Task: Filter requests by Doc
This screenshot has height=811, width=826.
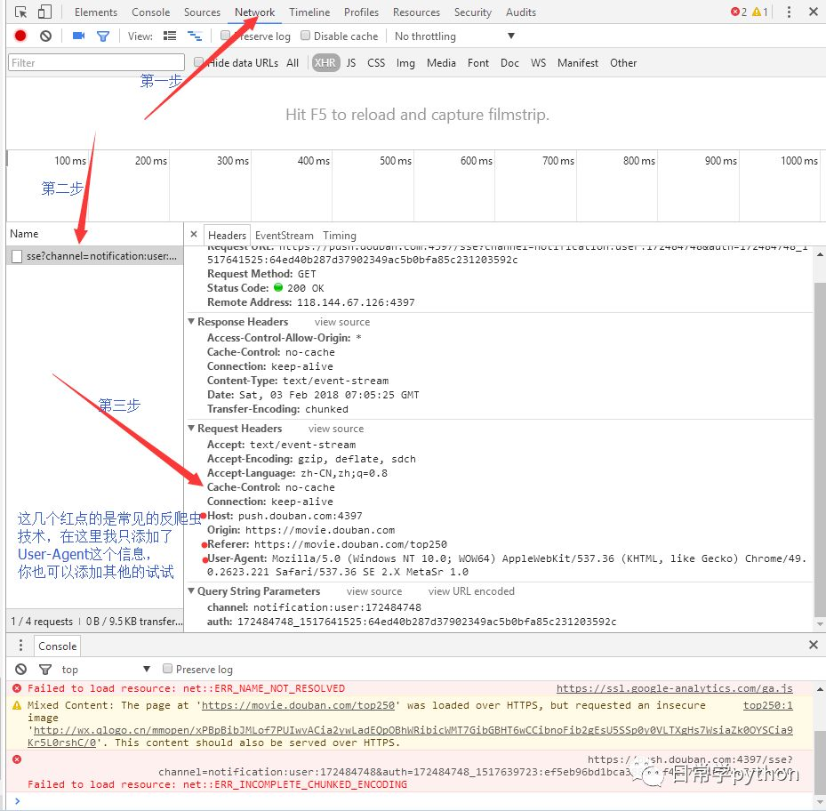Action: [x=509, y=63]
